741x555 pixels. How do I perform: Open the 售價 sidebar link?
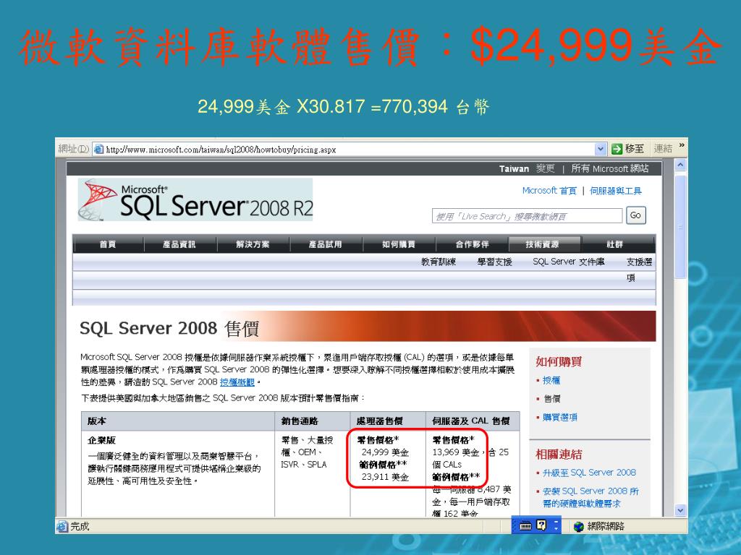tap(551, 399)
